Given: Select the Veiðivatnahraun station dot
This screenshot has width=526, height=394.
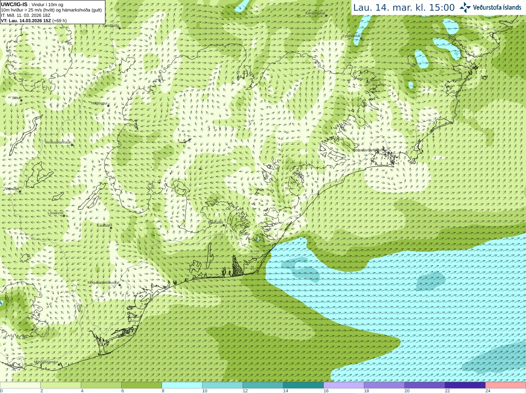Looking at the screenshot, I should click(x=72, y=144).
